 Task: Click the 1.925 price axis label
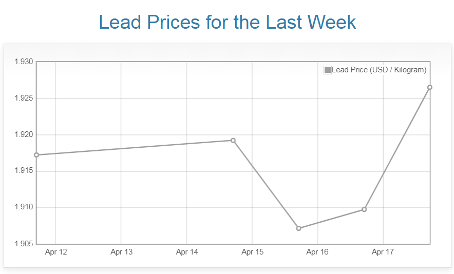(24, 98)
